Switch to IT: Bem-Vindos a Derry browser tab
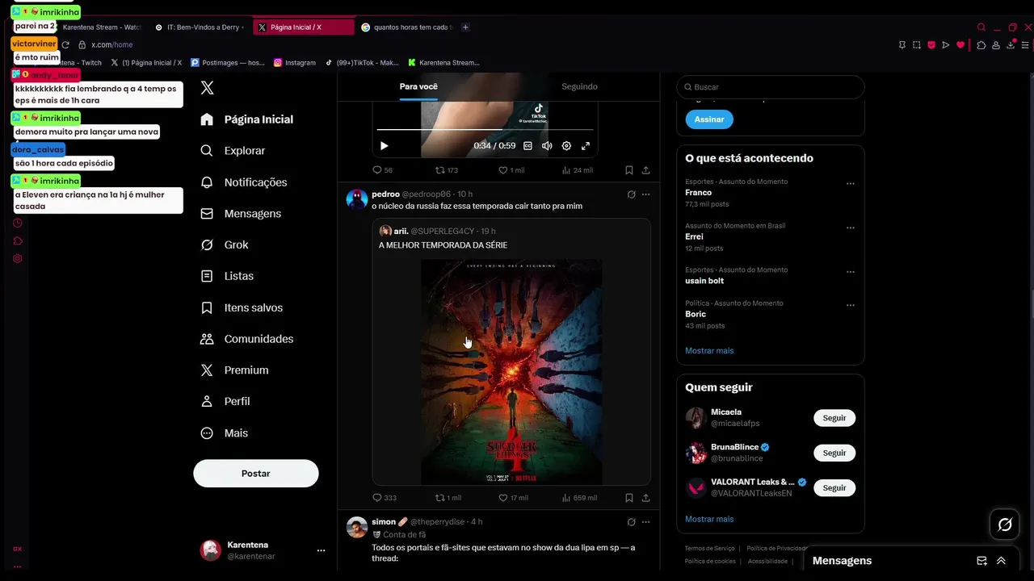 coord(199,27)
